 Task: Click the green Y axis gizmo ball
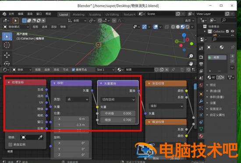(177, 41)
